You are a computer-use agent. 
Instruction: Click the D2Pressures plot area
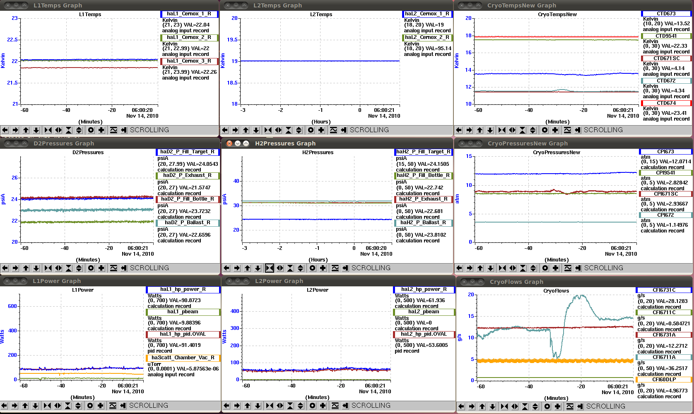[x=87, y=199]
